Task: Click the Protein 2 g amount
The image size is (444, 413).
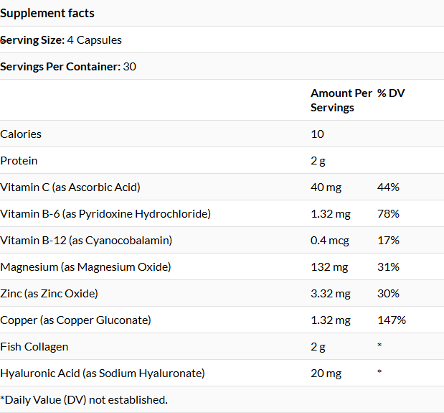Action: click(x=318, y=161)
